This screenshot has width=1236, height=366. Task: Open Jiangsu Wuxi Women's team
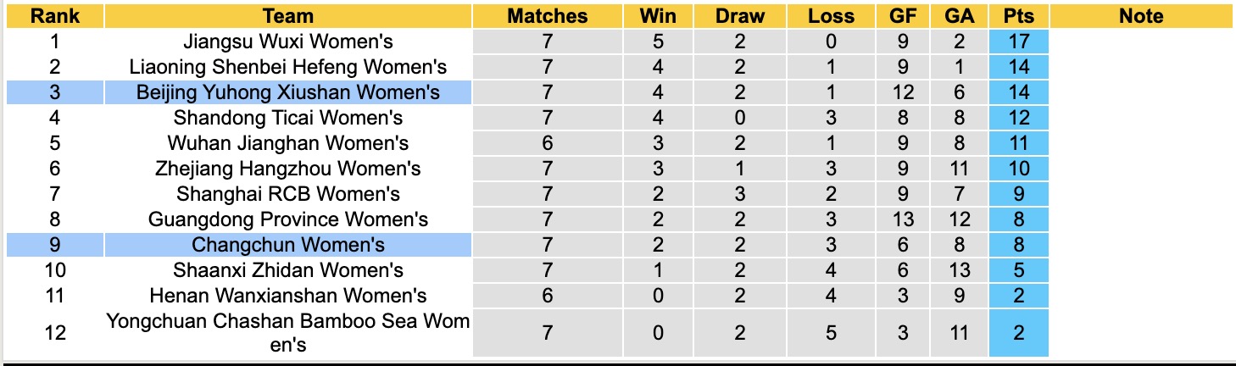288,42
